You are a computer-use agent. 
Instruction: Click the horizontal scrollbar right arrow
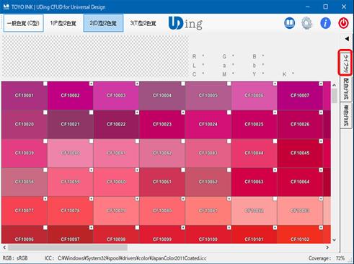coord(327,247)
